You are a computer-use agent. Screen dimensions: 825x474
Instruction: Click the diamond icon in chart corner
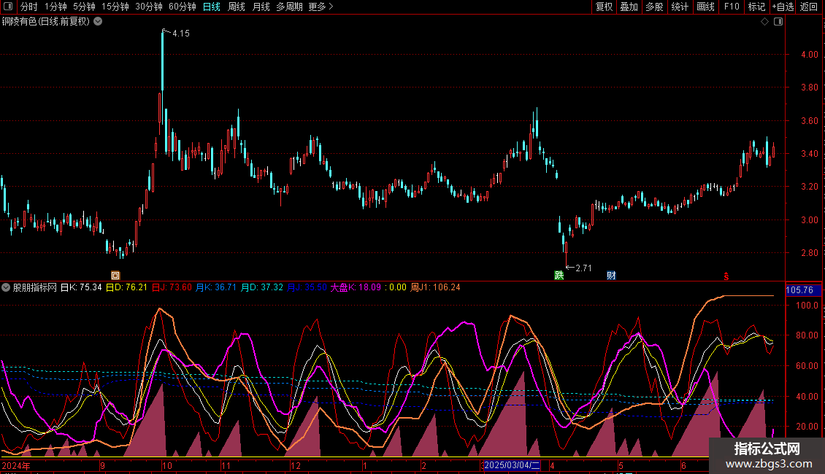[765, 22]
